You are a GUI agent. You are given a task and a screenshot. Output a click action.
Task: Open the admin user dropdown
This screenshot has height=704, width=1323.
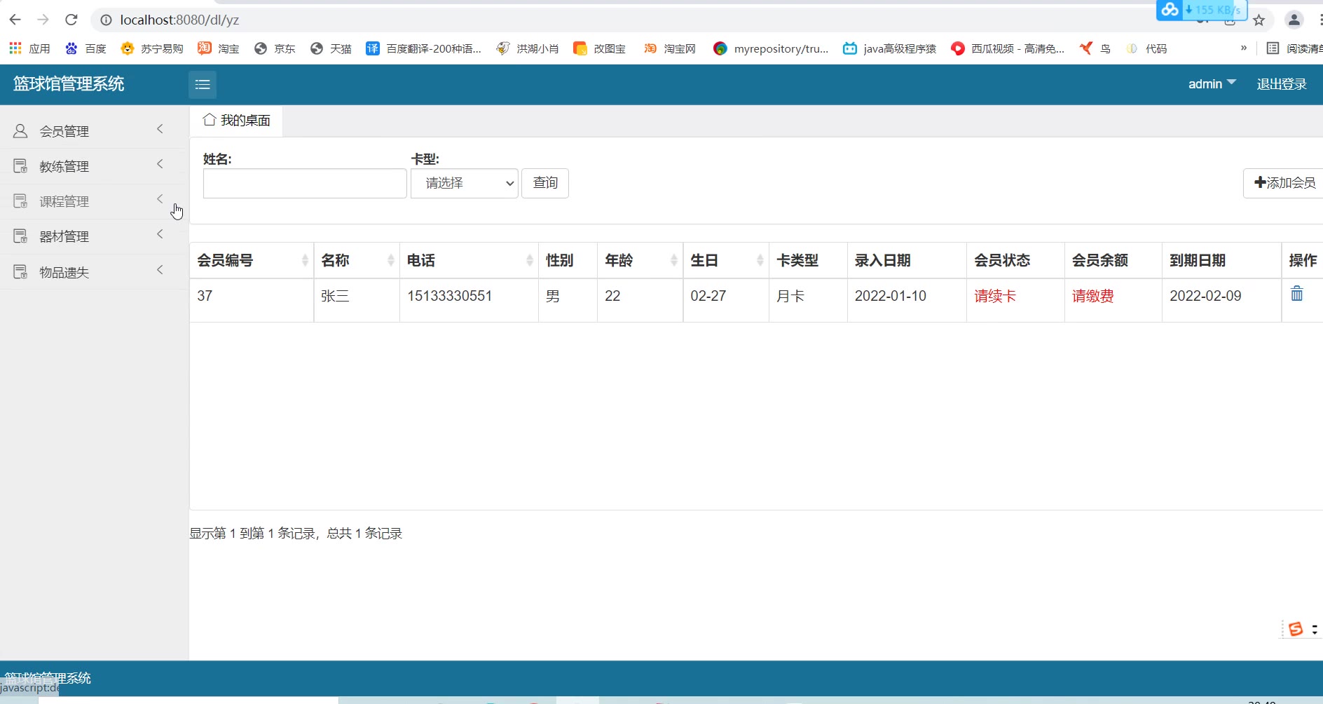pyautogui.click(x=1211, y=84)
